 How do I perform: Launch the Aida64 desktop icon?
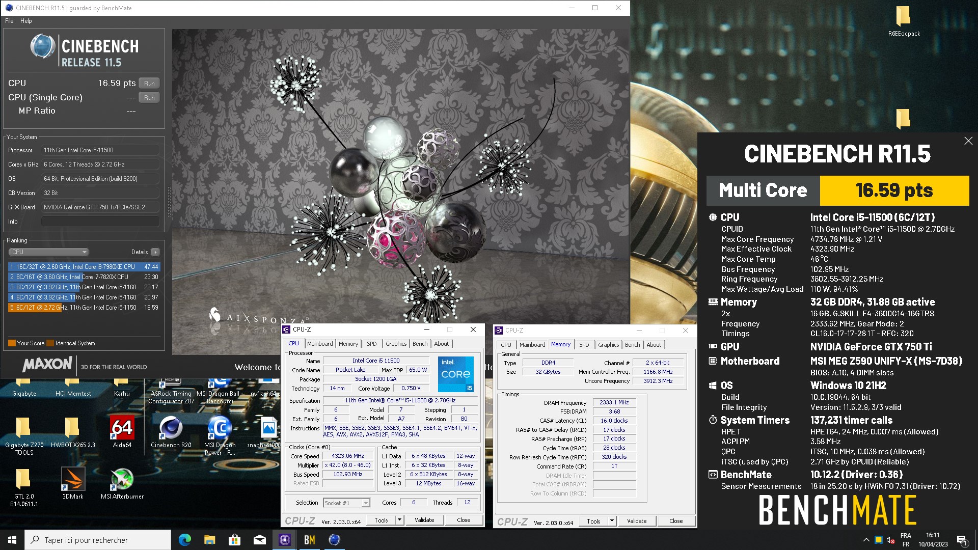coord(122,432)
